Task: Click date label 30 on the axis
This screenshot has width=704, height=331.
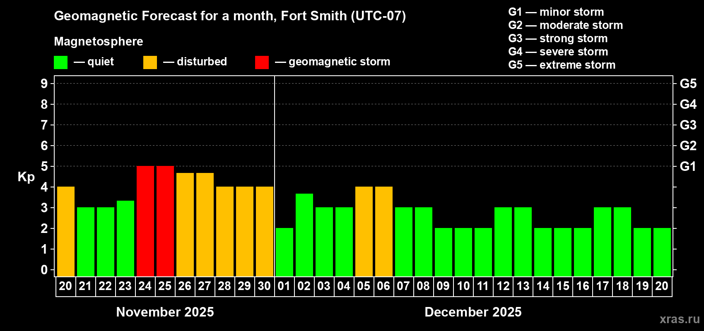Action: 264,286
